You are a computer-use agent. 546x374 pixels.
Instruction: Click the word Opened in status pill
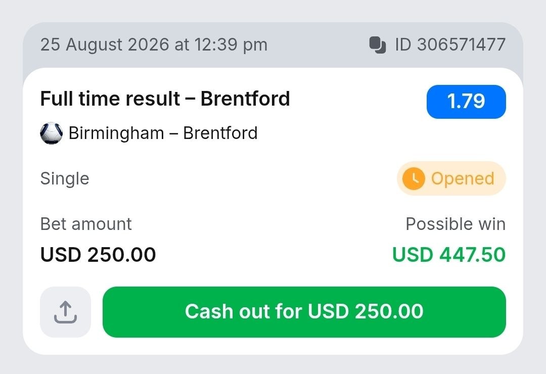[x=463, y=178]
